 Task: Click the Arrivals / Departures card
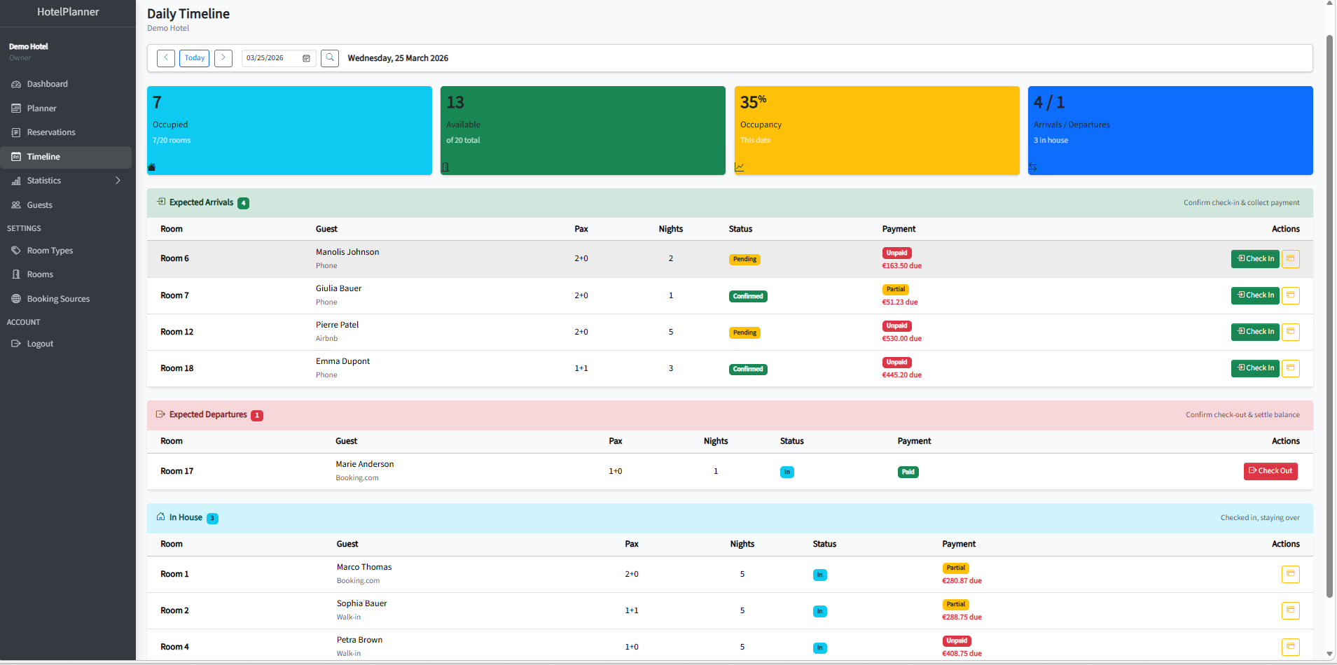tap(1170, 130)
